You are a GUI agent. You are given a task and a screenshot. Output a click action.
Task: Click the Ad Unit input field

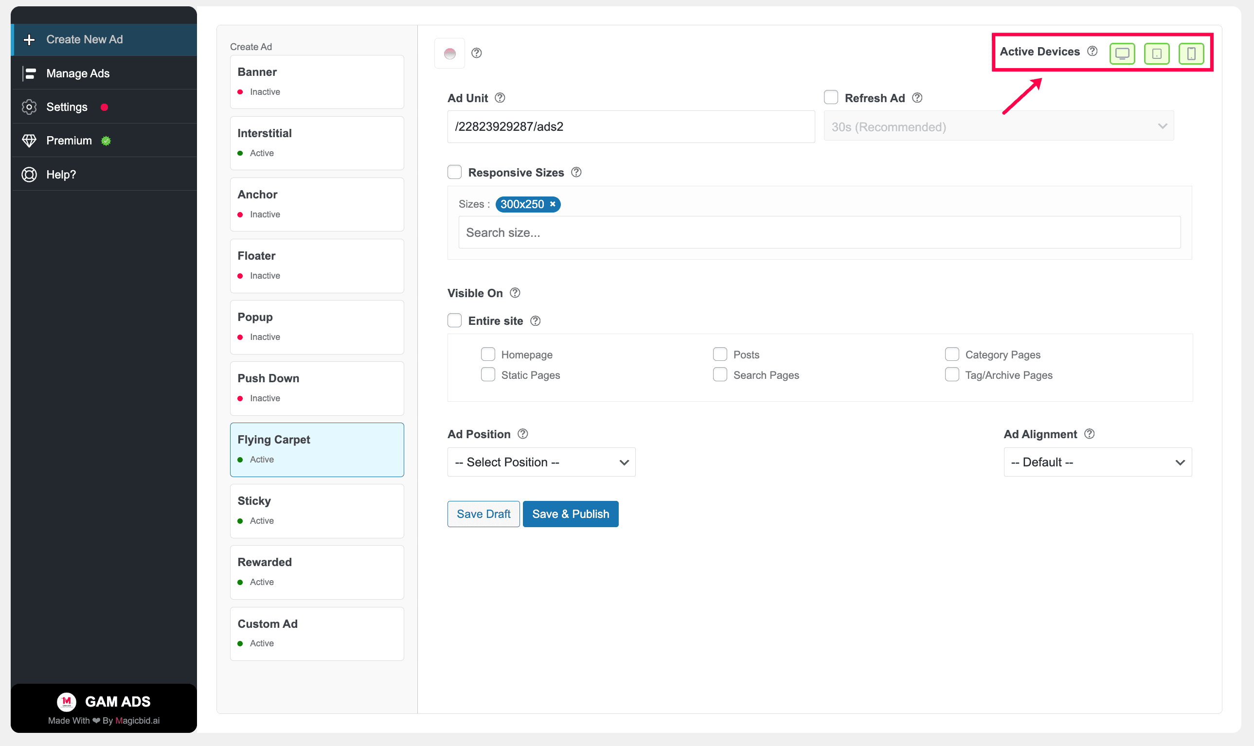pos(631,126)
